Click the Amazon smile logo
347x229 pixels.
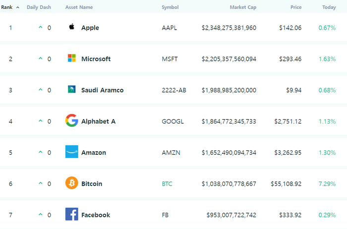[72, 152]
